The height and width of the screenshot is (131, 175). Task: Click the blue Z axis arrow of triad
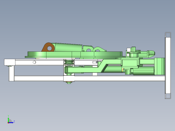pyautogui.click(x=11, y=123)
